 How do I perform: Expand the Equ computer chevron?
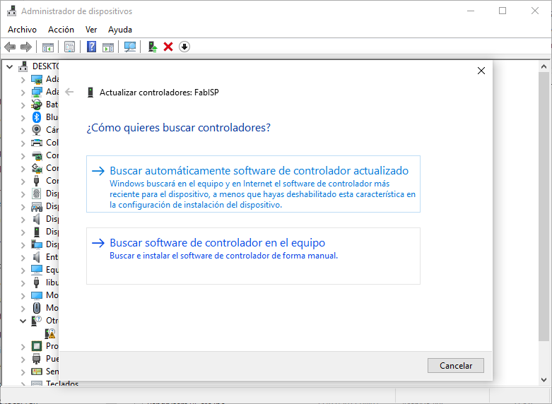[23, 270]
